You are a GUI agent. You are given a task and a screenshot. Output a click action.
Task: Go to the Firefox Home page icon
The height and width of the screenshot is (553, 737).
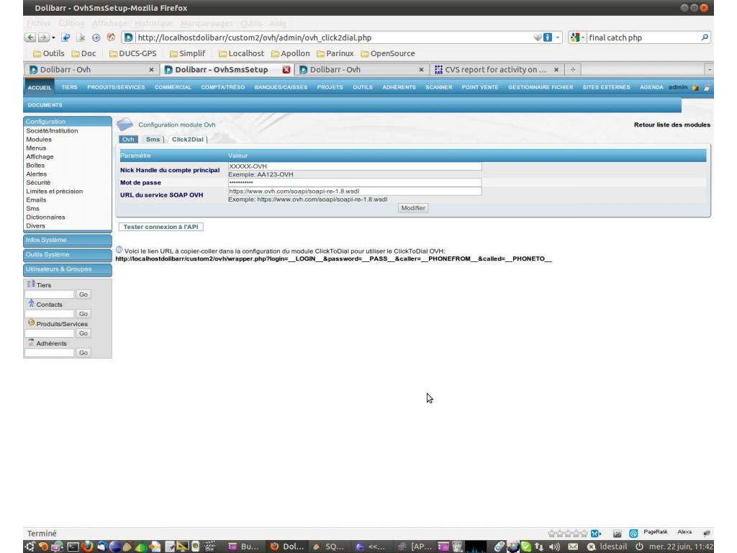coord(112,37)
